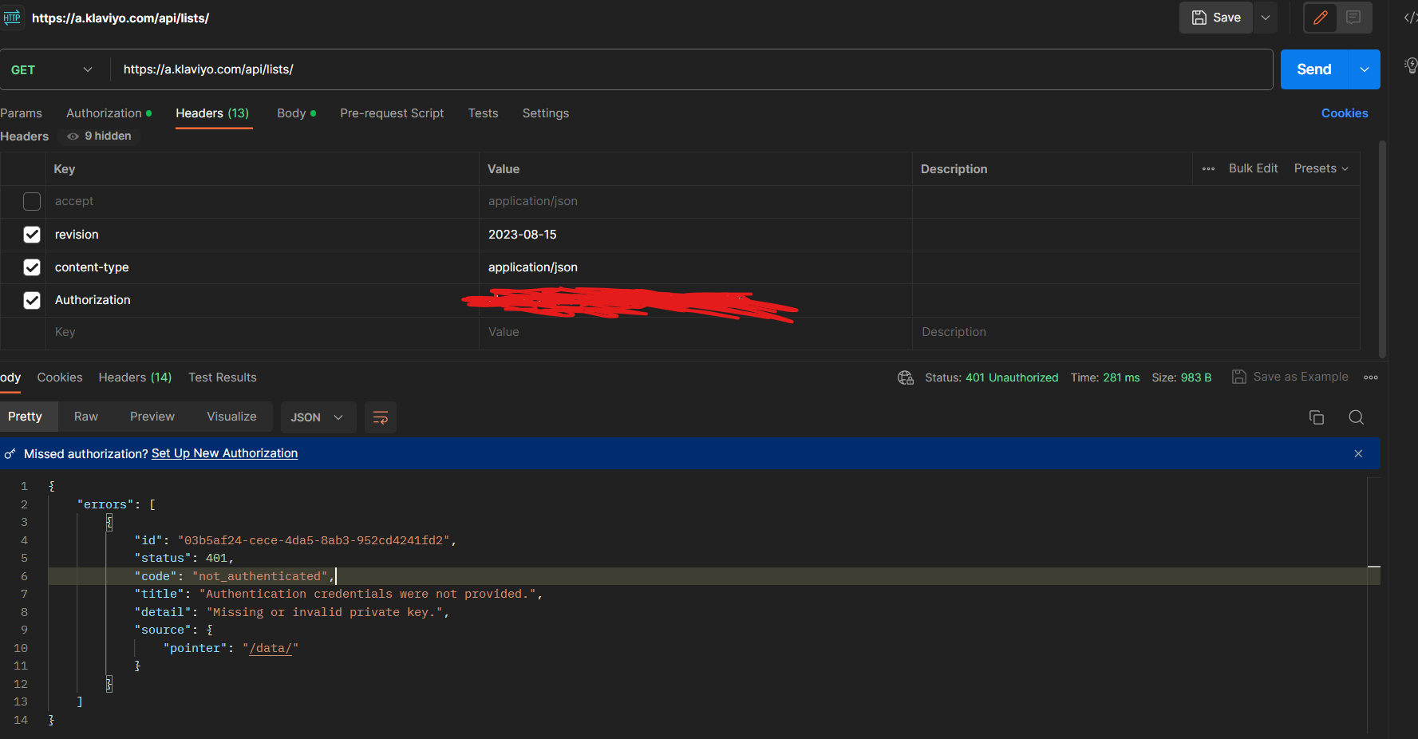1418x739 pixels.
Task: Click the /data/ pointer link in response
Action: point(271,648)
